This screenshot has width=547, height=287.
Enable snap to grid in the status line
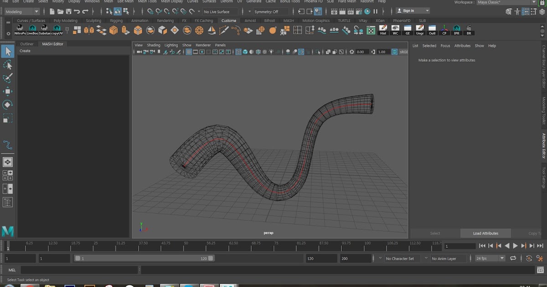tap(151, 11)
